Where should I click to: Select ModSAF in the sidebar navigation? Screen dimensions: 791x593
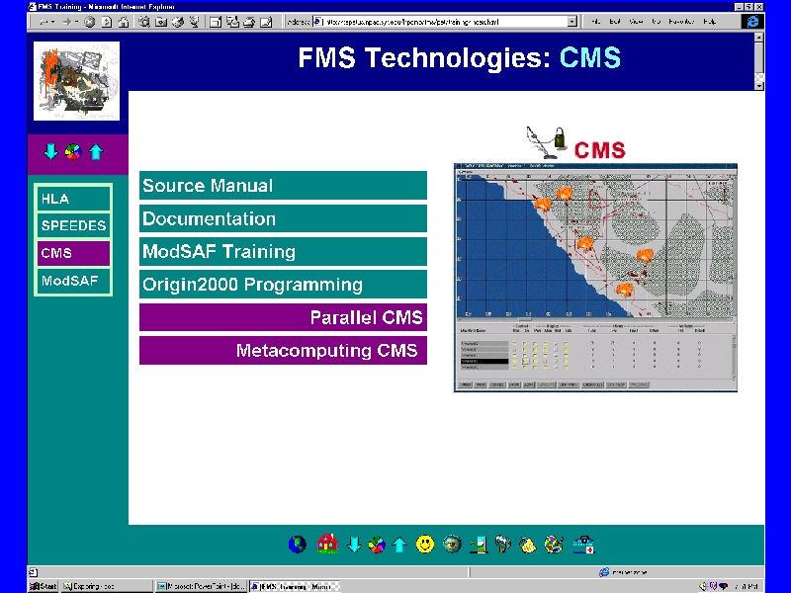click(73, 281)
